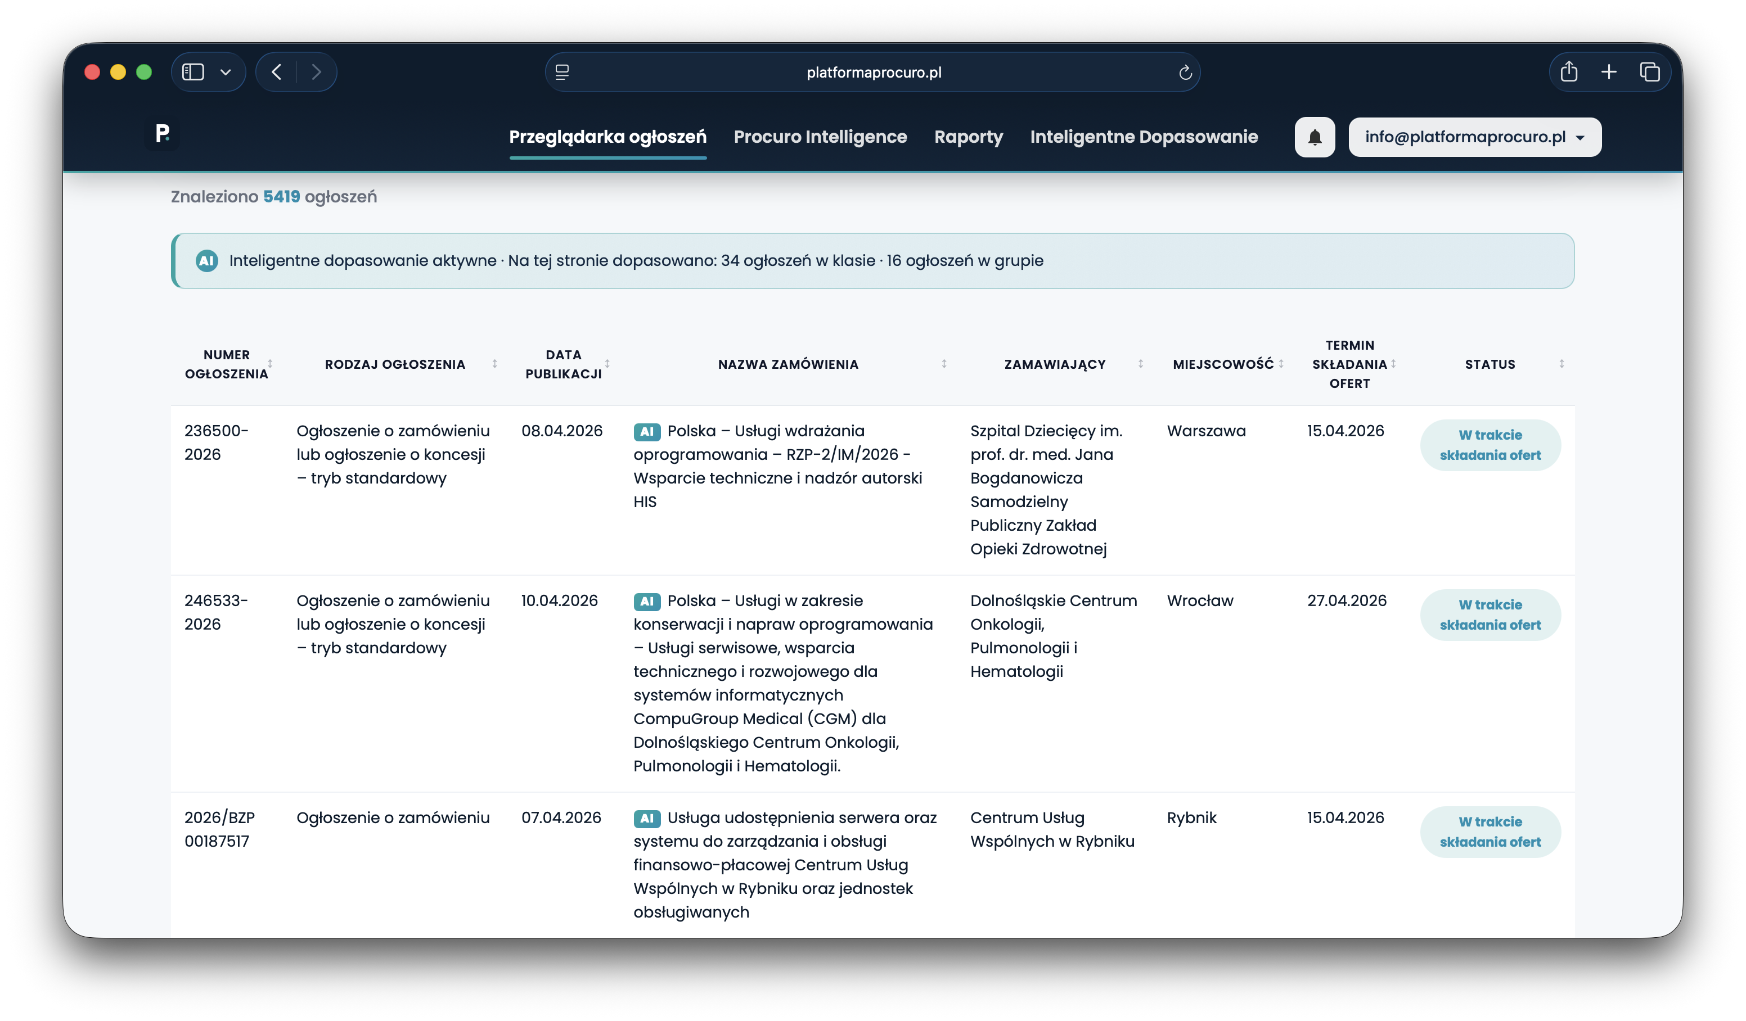Image resolution: width=1746 pixels, height=1021 pixels.
Task: Switch to the Raporty tab
Action: 968,137
